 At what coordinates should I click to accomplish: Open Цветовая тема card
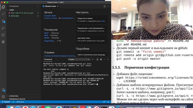click(x=92, y=39)
